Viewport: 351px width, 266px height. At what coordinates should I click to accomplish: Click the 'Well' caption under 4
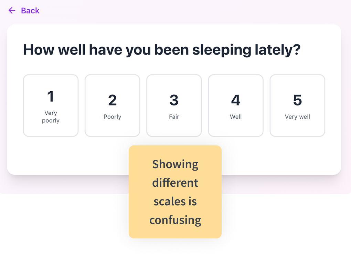pos(236,117)
